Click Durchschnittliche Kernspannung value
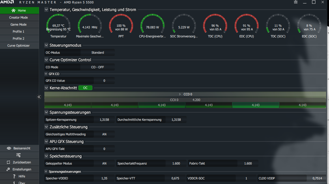The image size is (329, 184). (176, 120)
